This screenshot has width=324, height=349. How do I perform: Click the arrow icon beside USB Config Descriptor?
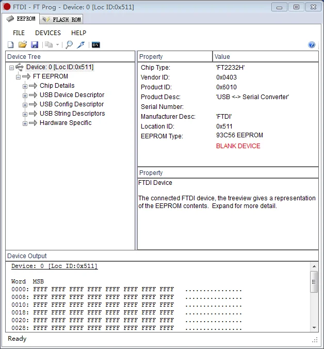point(33,104)
